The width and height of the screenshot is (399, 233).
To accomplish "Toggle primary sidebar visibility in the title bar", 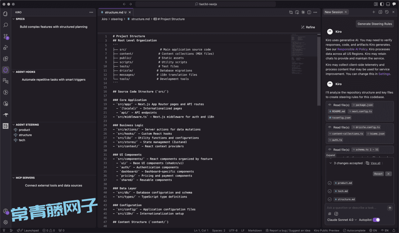I will click(x=382, y=4).
